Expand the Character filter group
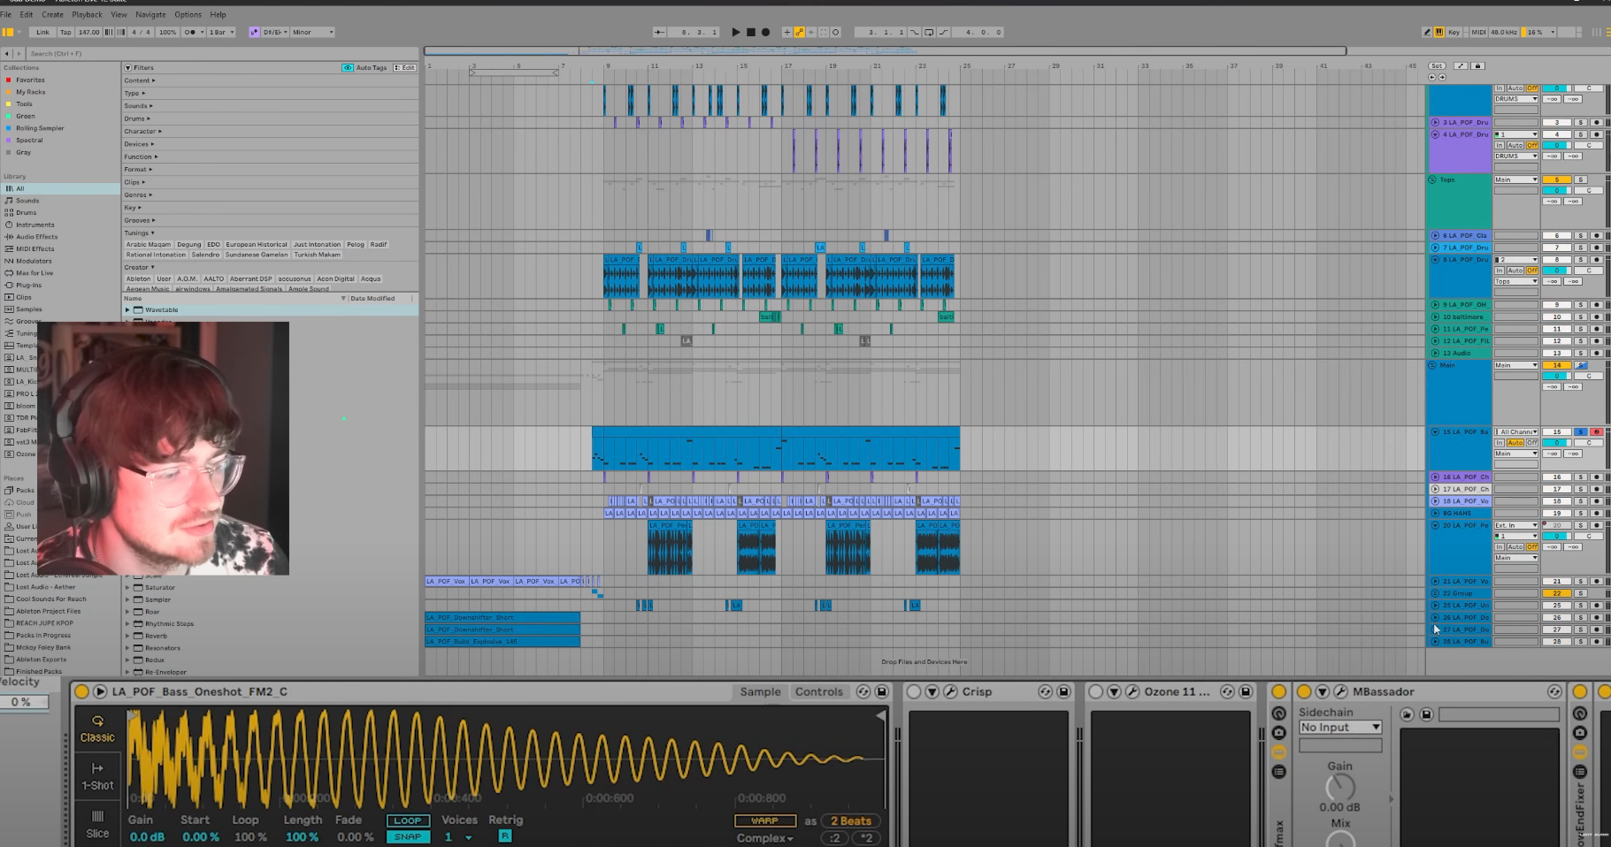Image resolution: width=1611 pixels, height=847 pixels. point(142,131)
